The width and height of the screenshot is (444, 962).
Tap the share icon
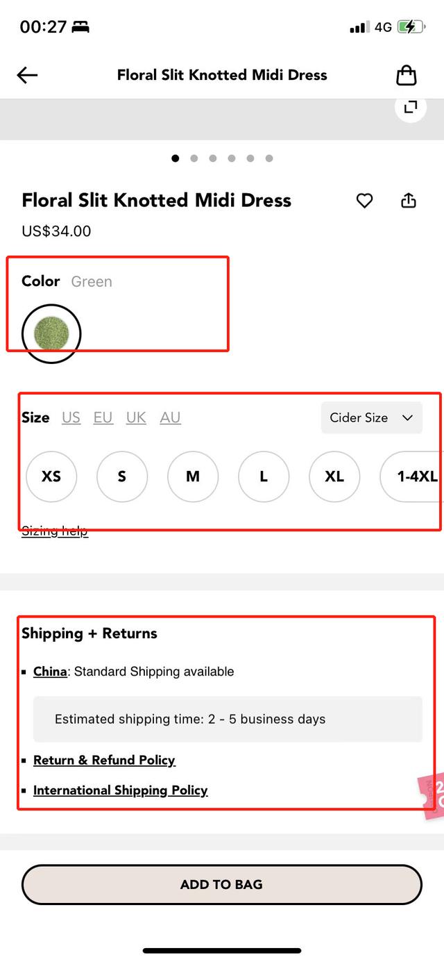(409, 201)
